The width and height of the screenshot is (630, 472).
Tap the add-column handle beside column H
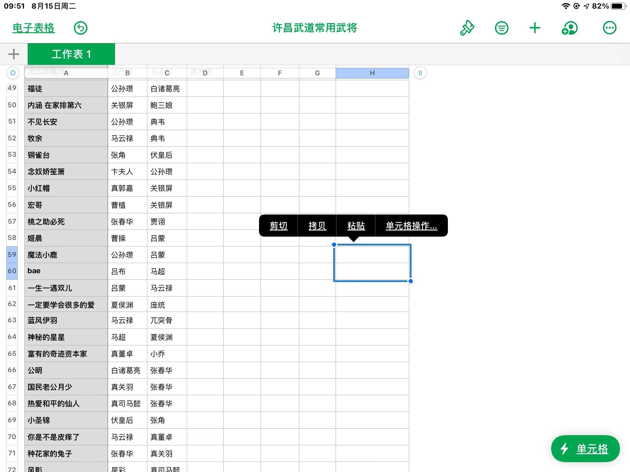click(420, 73)
